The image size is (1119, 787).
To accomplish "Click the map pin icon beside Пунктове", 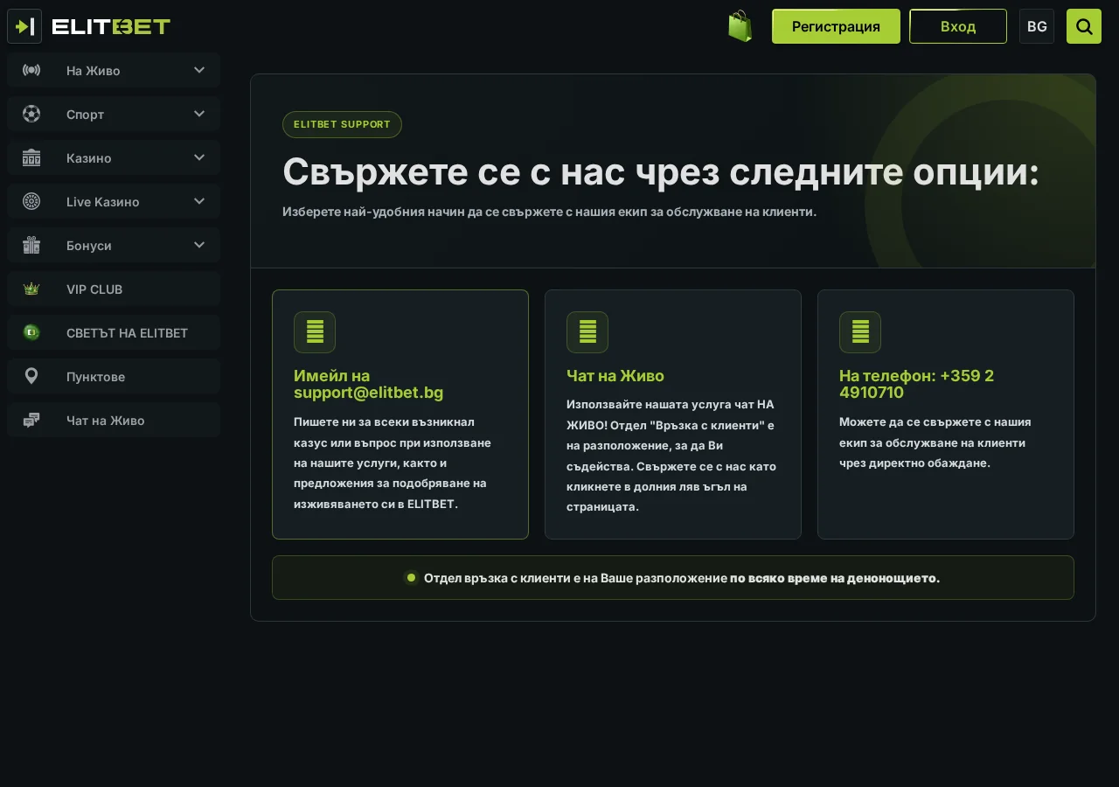I will pyautogui.click(x=31, y=376).
